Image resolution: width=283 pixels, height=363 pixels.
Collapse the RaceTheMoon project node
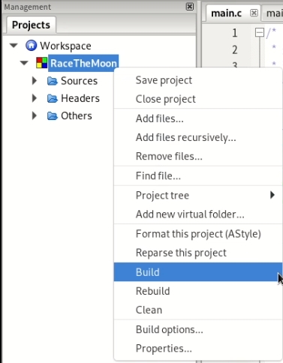click(24, 63)
